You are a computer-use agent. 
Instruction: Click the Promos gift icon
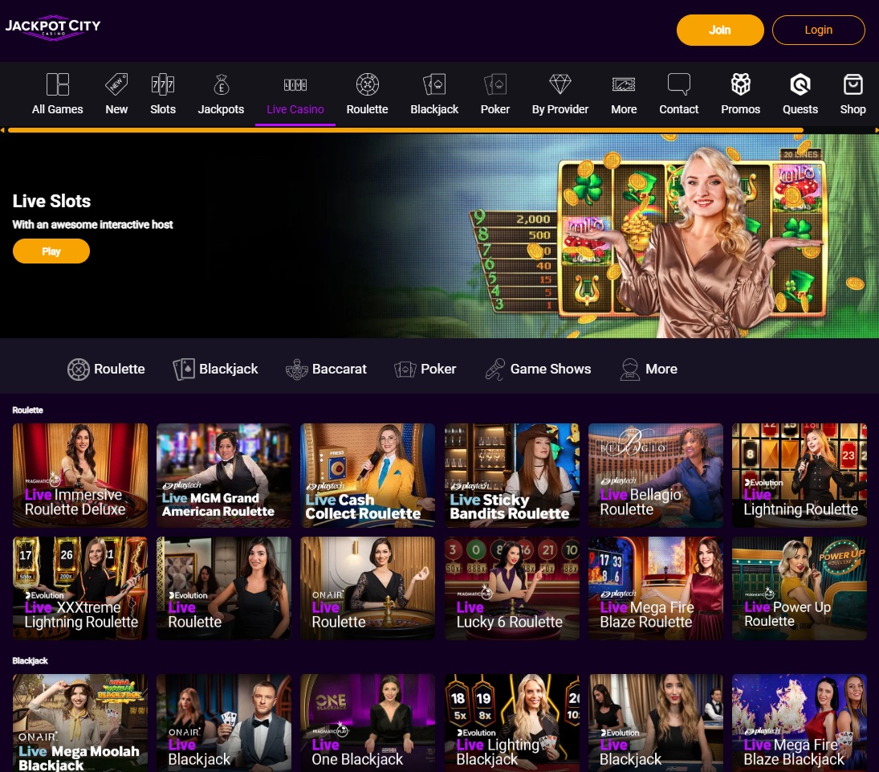tap(740, 84)
